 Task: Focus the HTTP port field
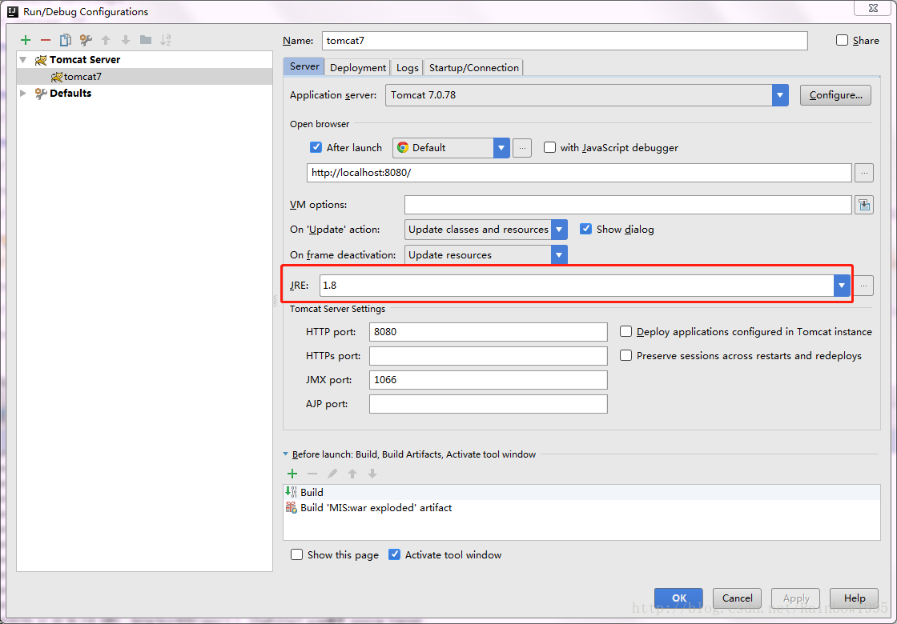[488, 331]
